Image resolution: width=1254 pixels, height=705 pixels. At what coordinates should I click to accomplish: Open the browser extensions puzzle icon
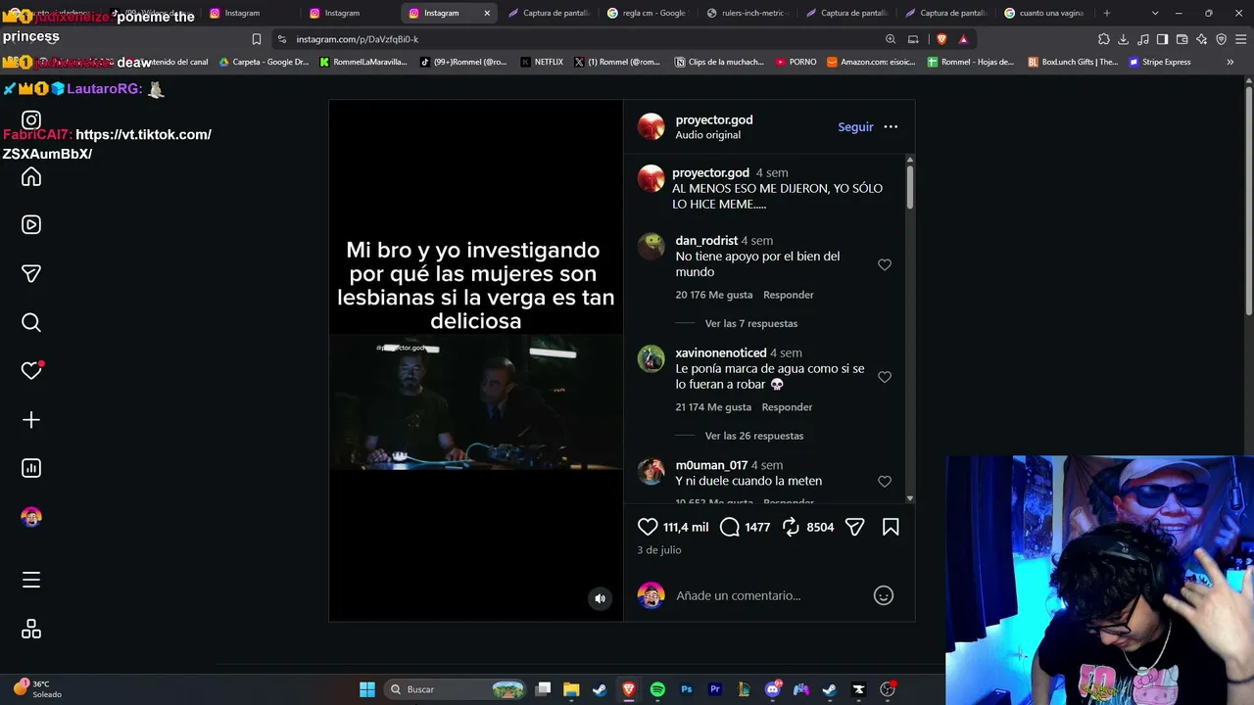click(x=1104, y=39)
